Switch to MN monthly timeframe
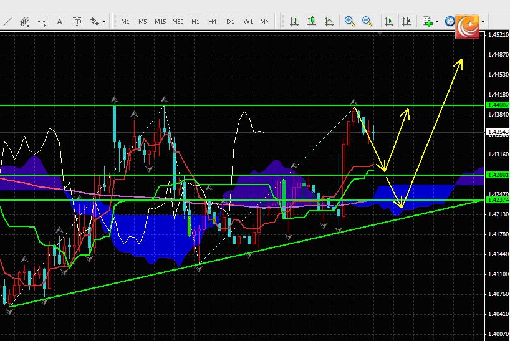 (265, 22)
